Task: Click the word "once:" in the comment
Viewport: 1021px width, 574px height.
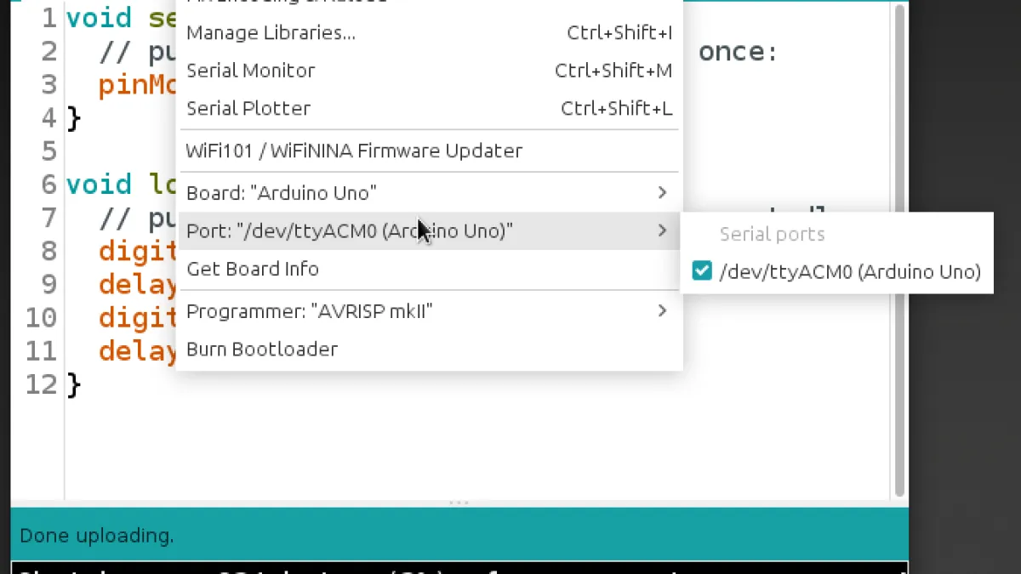Action: tap(738, 52)
